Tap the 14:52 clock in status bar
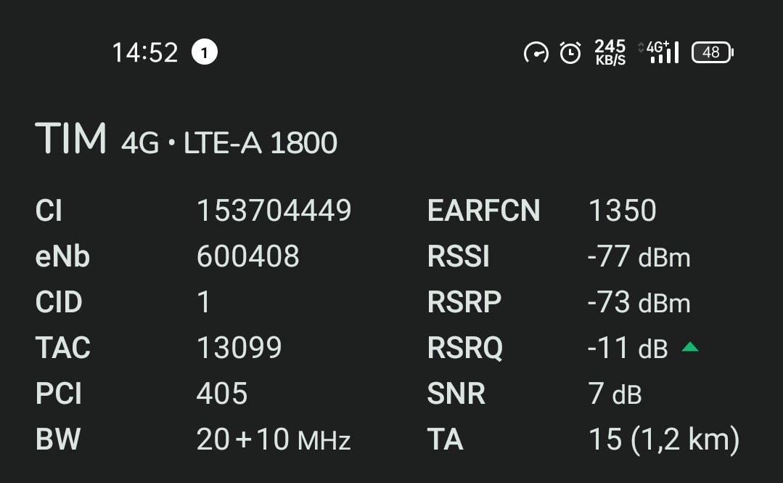Screen dimensions: 783x483 pos(145,52)
